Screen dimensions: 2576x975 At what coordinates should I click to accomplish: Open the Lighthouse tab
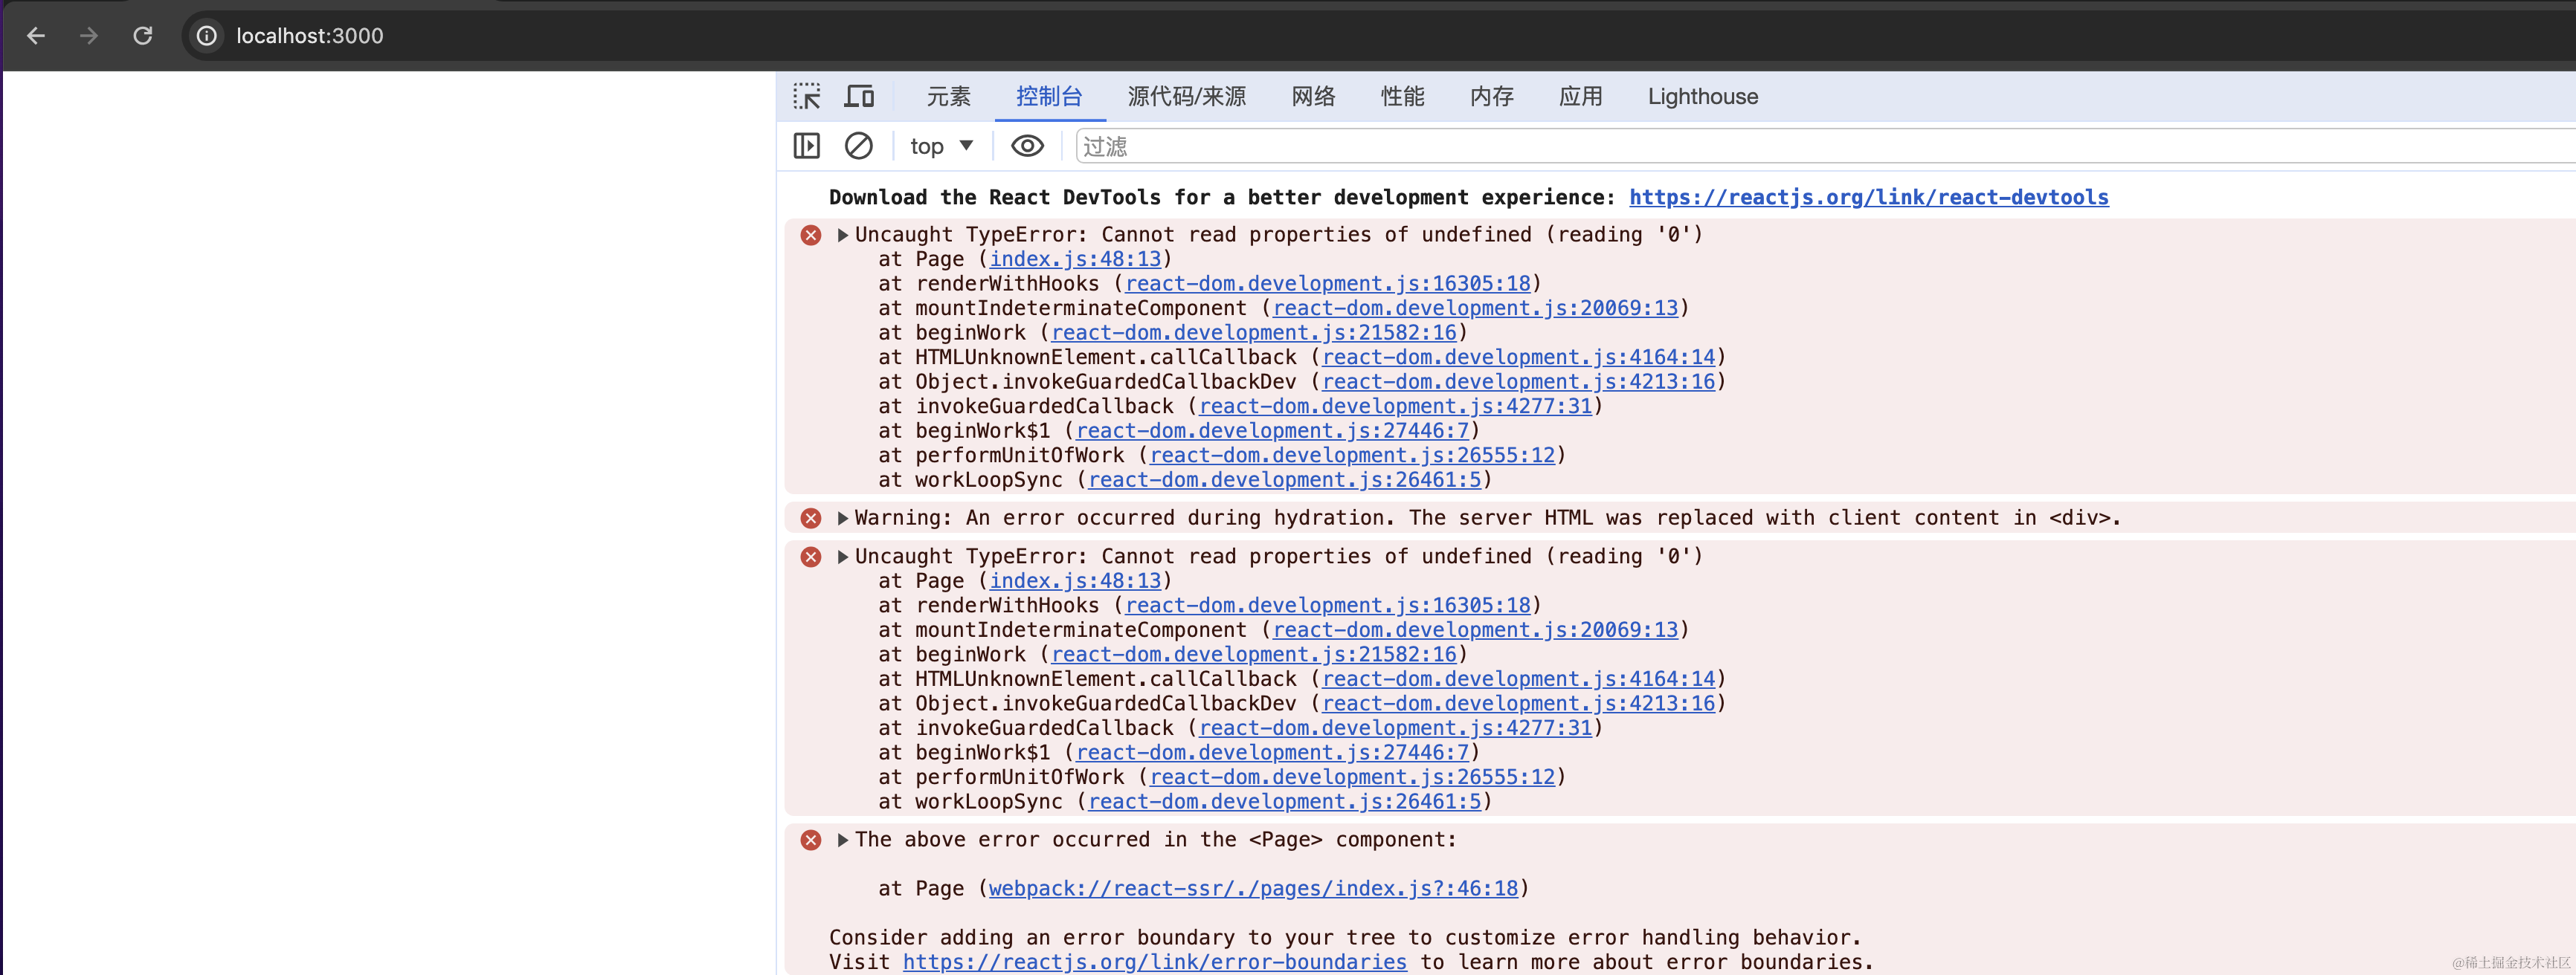[1702, 96]
